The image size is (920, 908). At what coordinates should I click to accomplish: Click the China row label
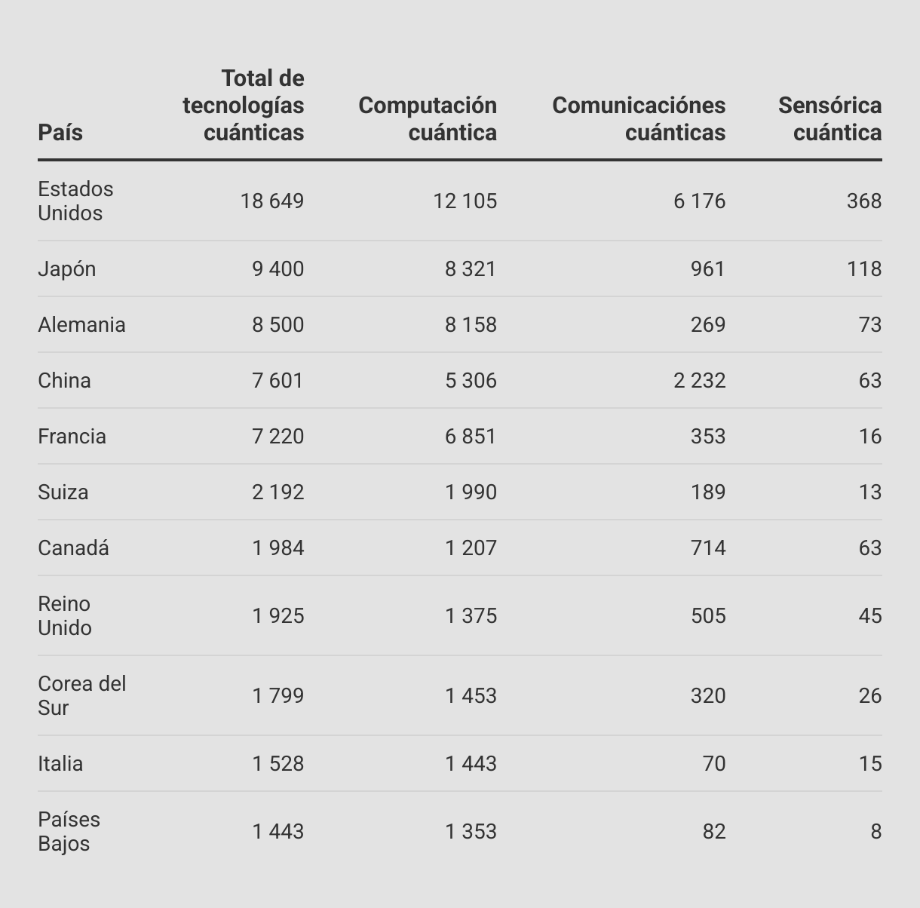pyautogui.click(x=64, y=380)
